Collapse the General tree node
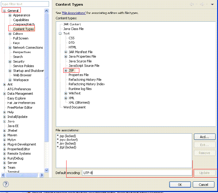 [4, 11]
